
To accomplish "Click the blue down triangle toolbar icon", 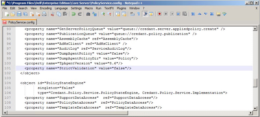I will (x=205, y=14).
